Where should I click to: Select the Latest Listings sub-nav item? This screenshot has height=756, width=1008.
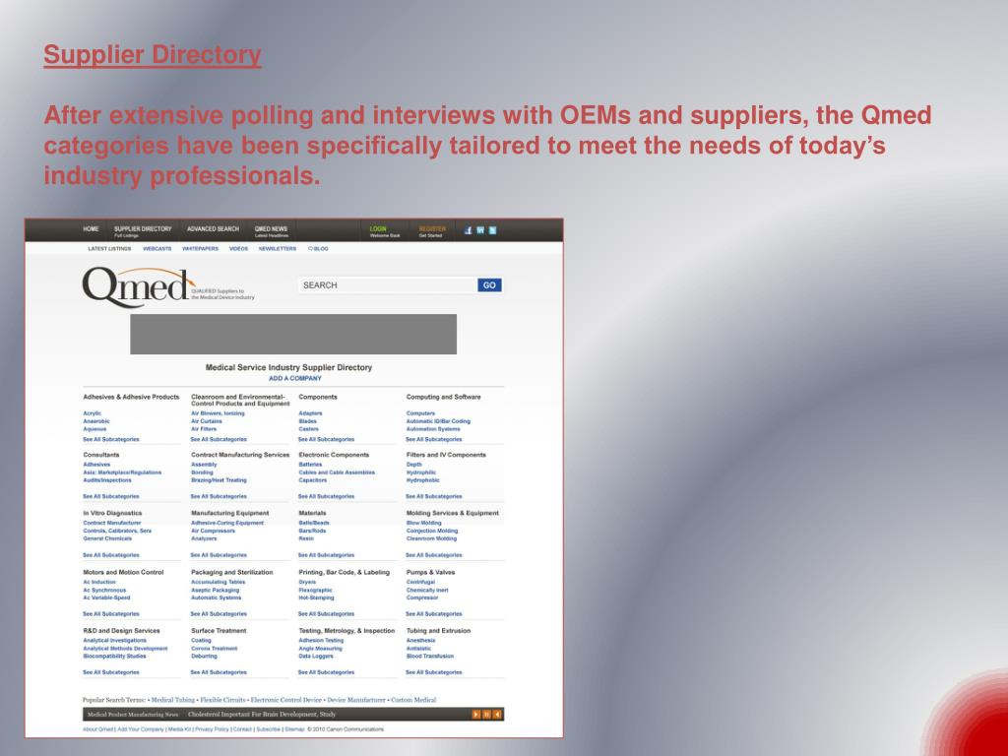tap(109, 249)
